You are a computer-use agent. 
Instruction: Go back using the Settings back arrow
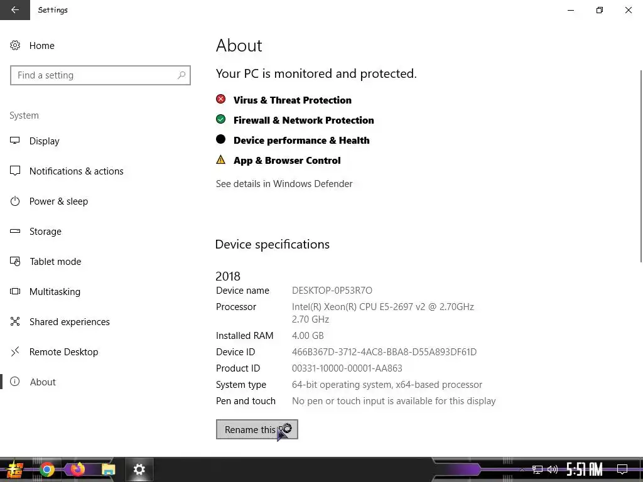pyautogui.click(x=15, y=10)
